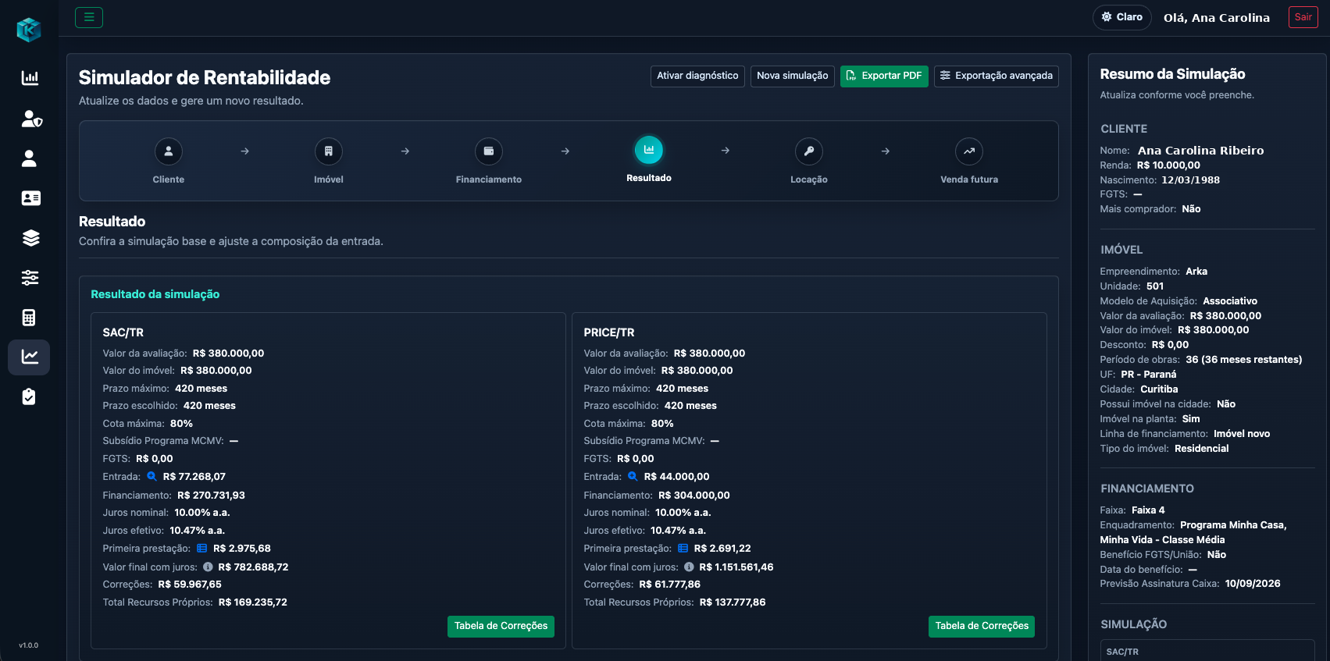Click Ativar diagnóstico button
This screenshot has height=661, width=1330.
[697, 76]
